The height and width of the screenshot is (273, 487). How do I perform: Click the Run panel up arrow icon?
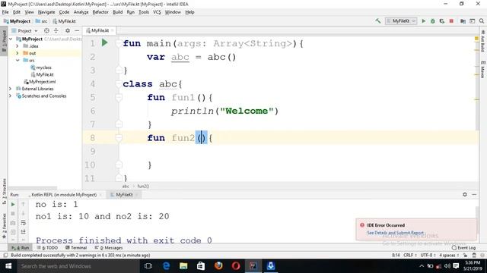click(23, 204)
